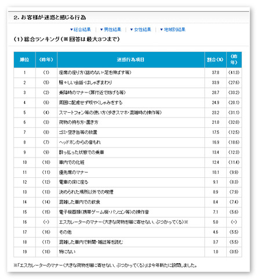257x279 pixels.
Task: Select row text ヘッドホンからの音もれ
Action: click(79, 142)
